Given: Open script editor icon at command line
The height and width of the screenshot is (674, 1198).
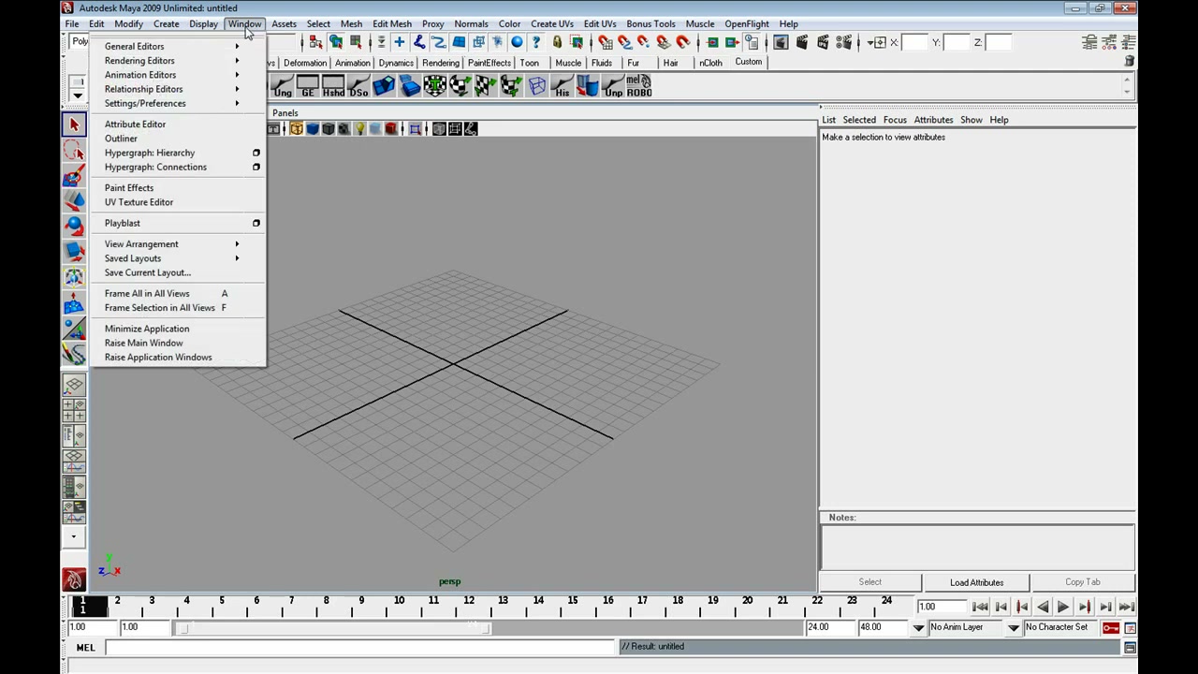Looking at the screenshot, I should coord(1130,647).
